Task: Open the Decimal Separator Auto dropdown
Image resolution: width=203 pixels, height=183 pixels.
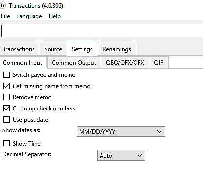Action: (121, 155)
